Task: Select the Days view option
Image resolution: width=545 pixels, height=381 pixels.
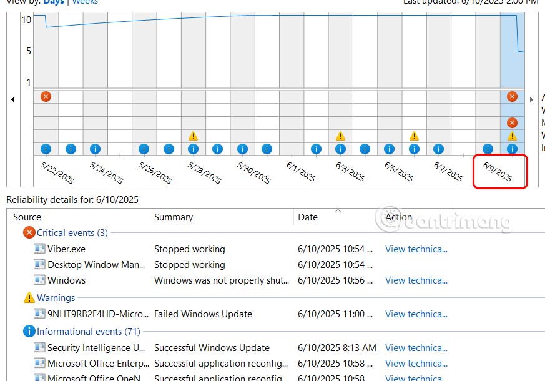Action: click(x=54, y=2)
